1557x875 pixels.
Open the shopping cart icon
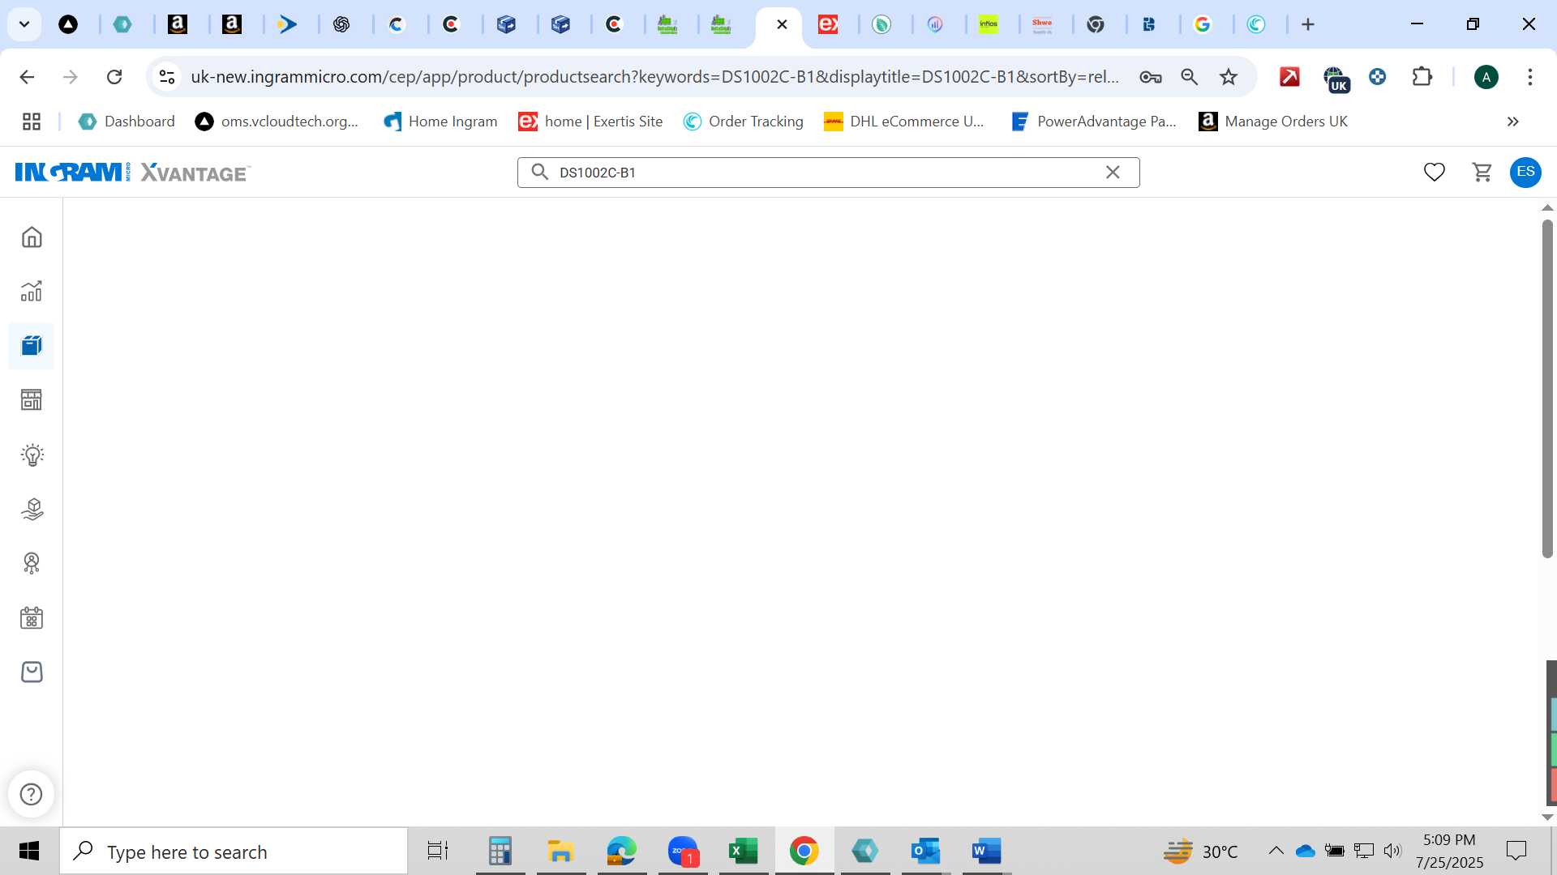1482,172
